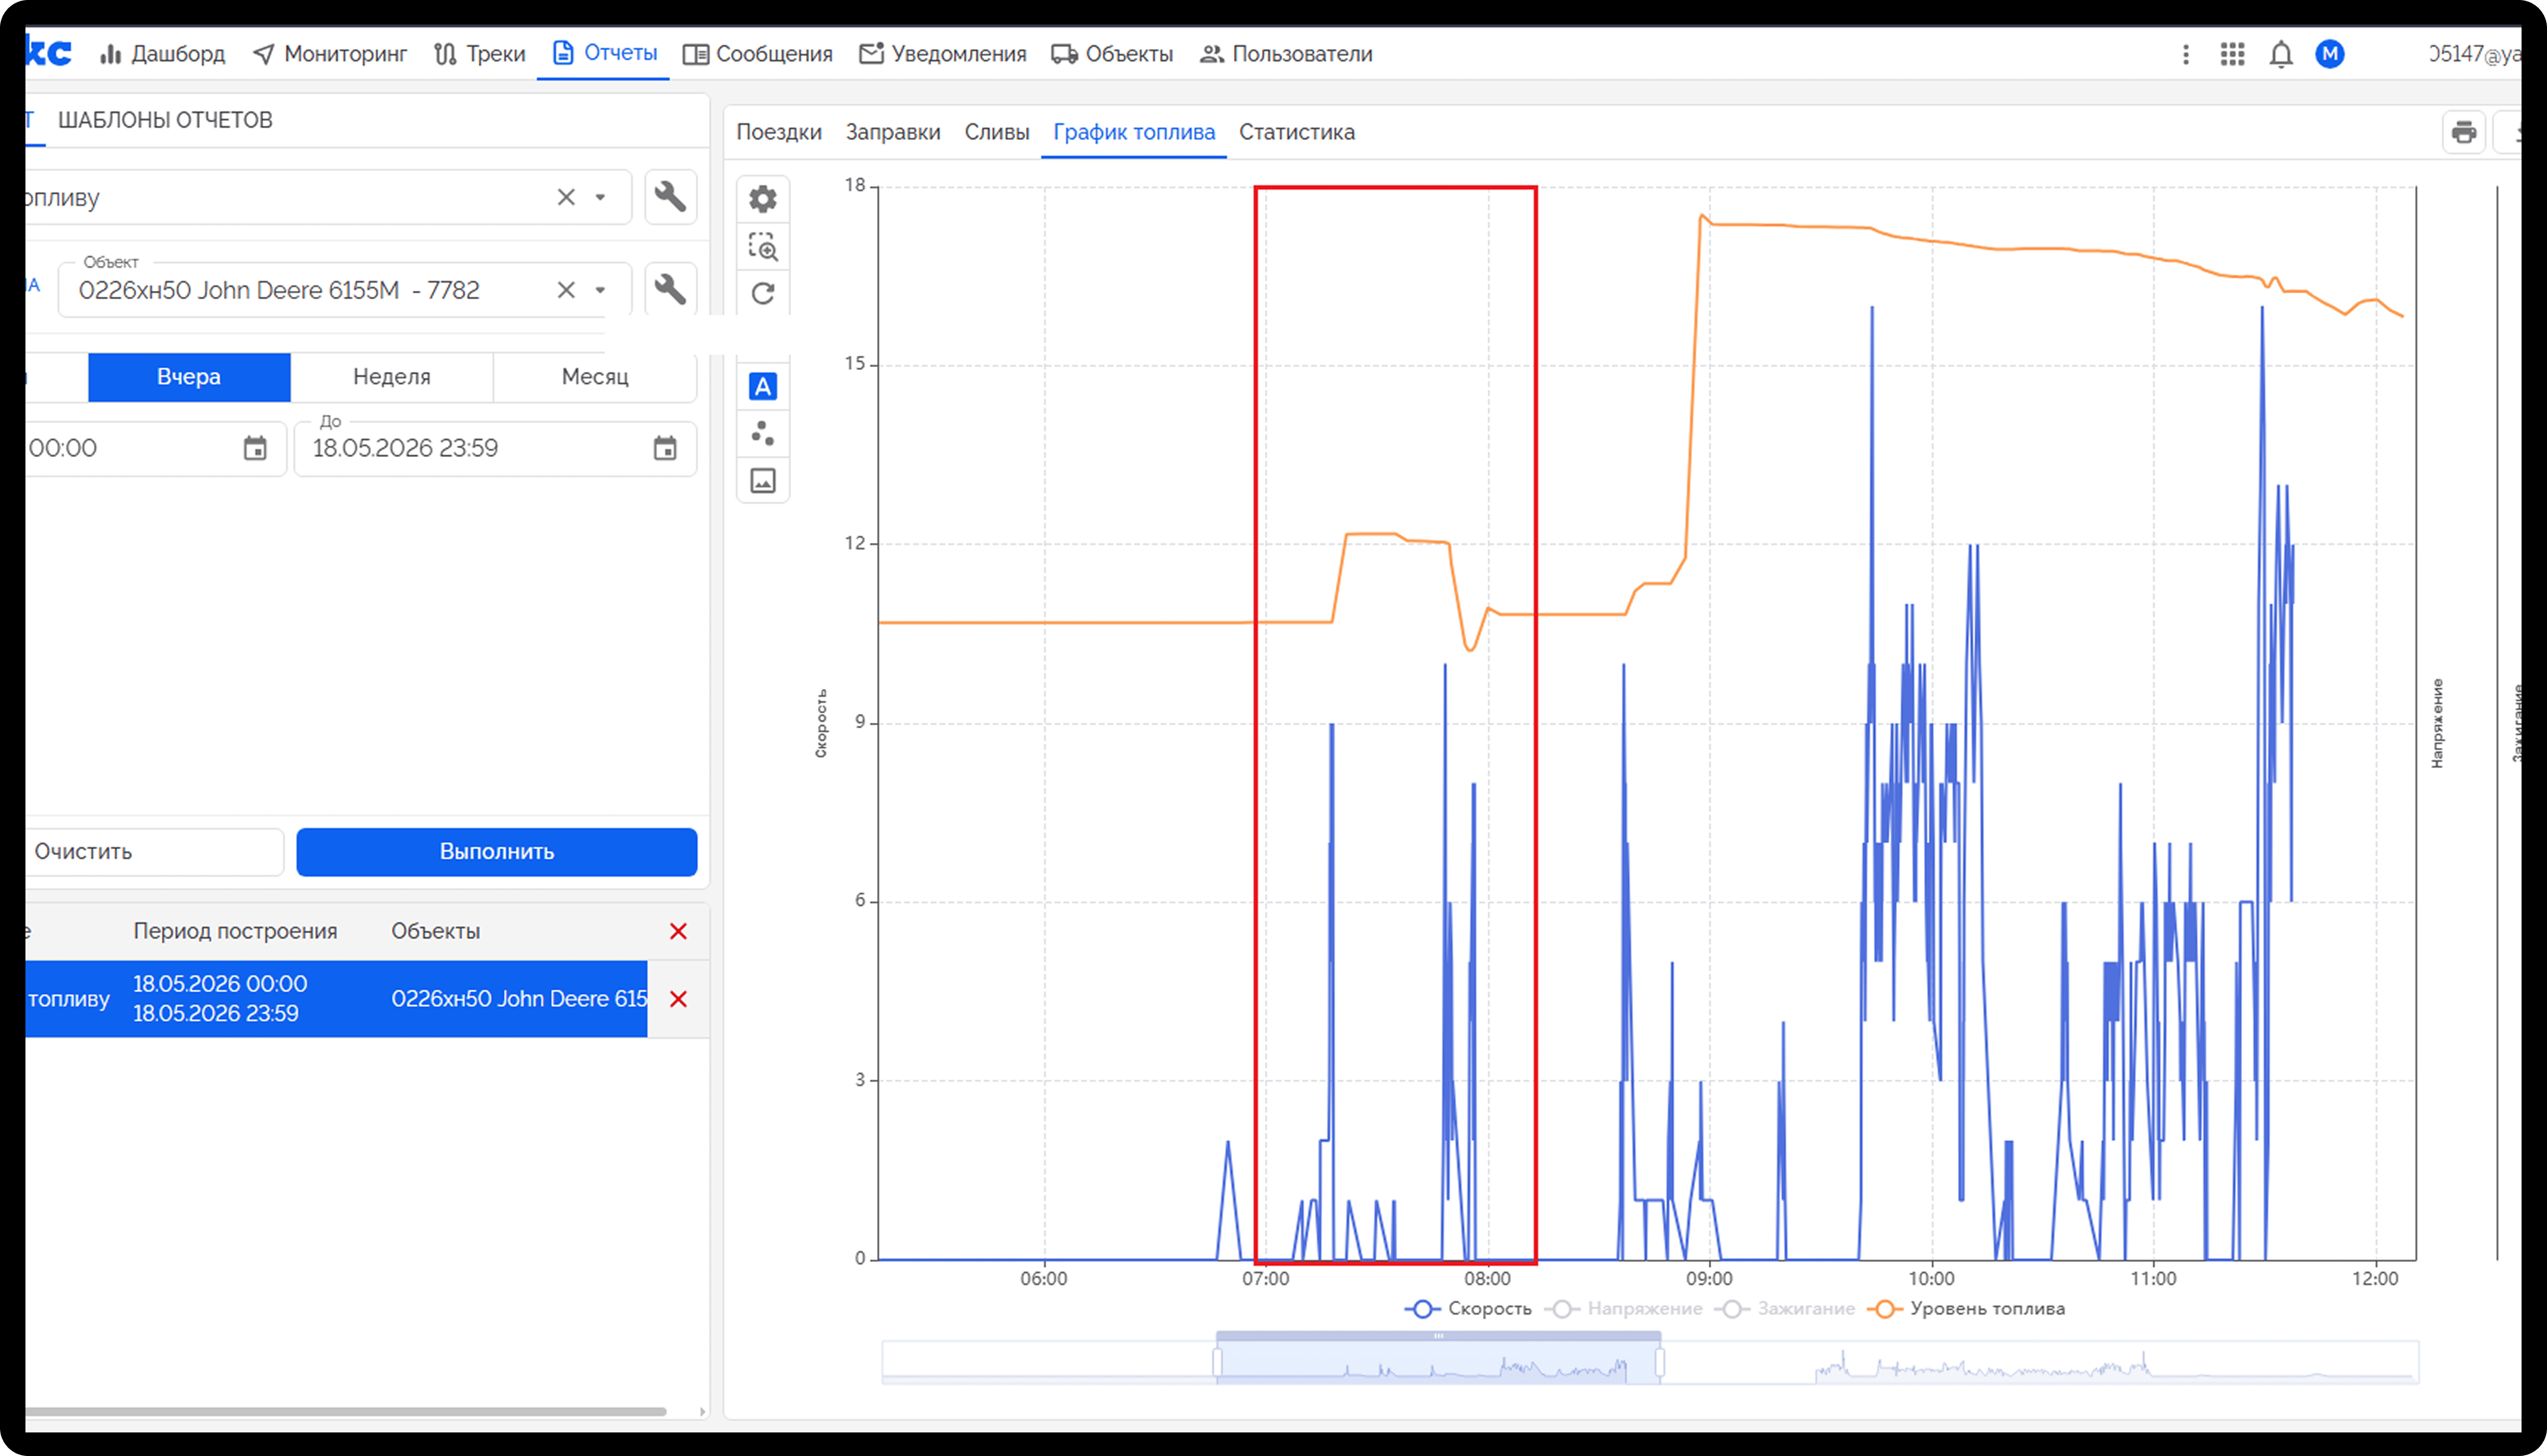Select the Вчера period toggle

point(189,377)
